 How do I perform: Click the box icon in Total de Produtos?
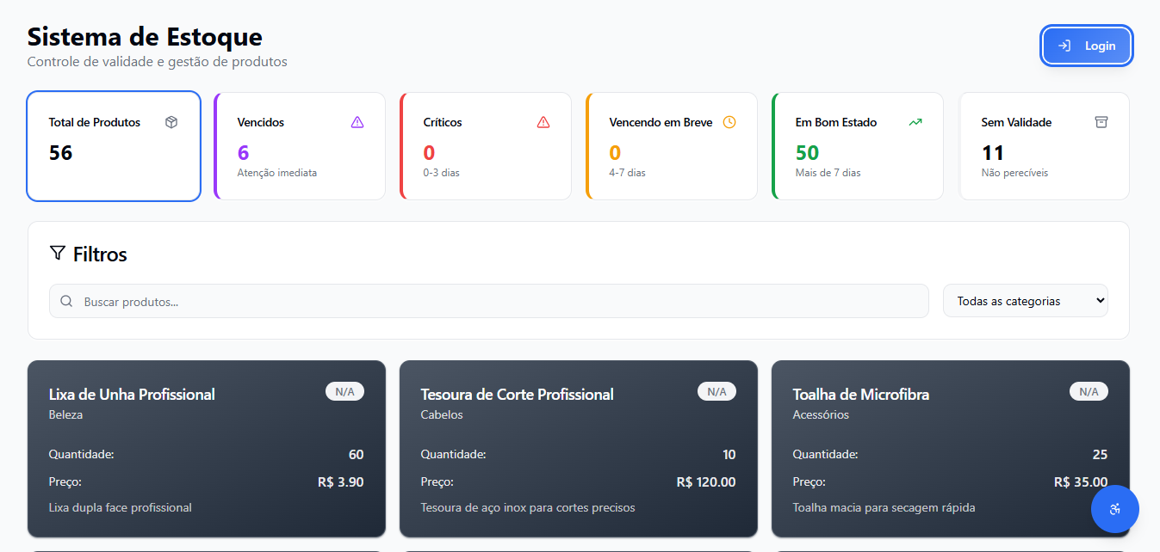[171, 122]
